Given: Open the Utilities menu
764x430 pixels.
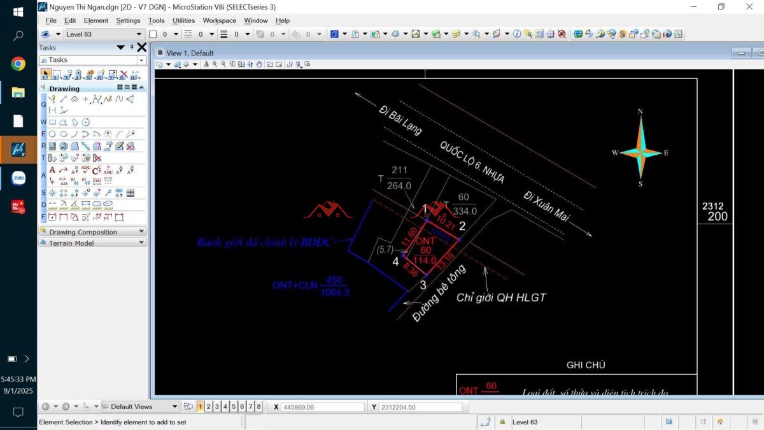Looking at the screenshot, I should 183,20.
